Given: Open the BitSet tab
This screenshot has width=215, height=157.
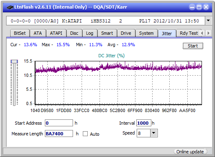Looking at the screenshot, I should (x=20, y=33).
